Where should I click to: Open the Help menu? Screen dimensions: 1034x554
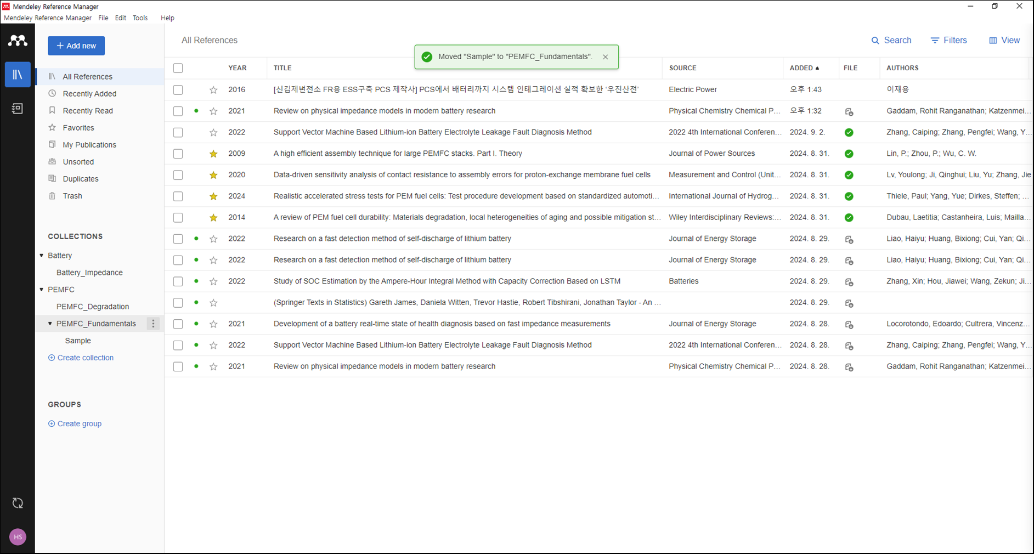(x=167, y=18)
